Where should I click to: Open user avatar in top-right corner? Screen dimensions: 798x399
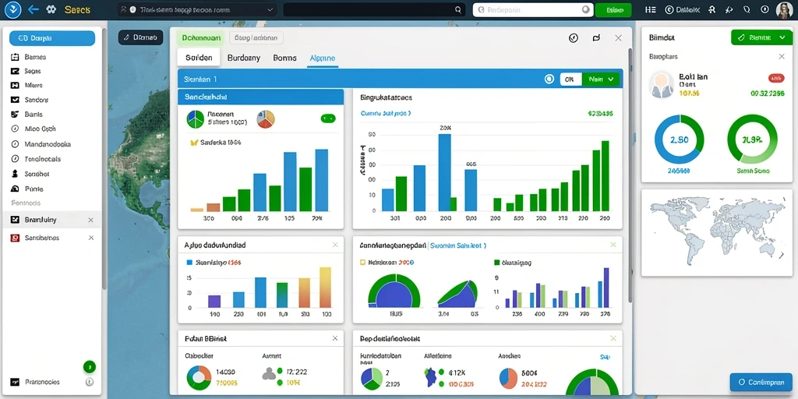coord(784,9)
